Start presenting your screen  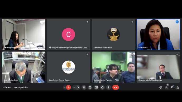(x=96, y=87)
